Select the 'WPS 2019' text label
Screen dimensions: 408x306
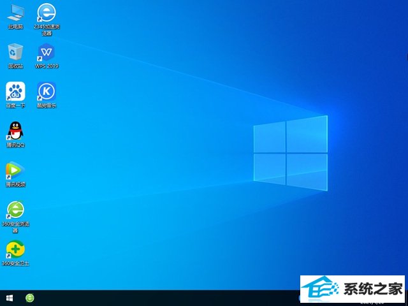pyautogui.click(x=47, y=66)
